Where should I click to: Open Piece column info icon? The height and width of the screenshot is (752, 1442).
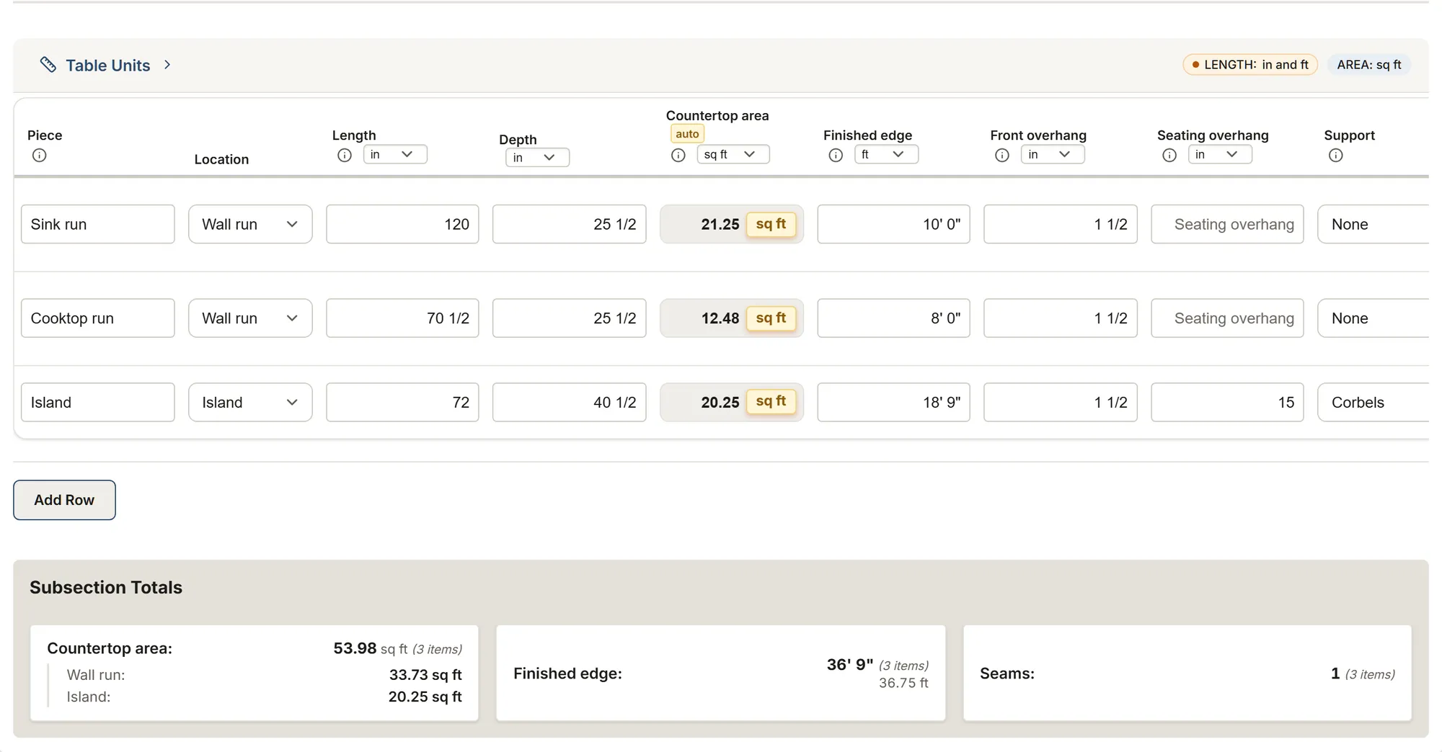click(x=40, y=156)
